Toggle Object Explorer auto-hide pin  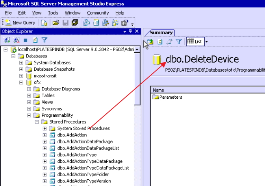coord(130,31)
